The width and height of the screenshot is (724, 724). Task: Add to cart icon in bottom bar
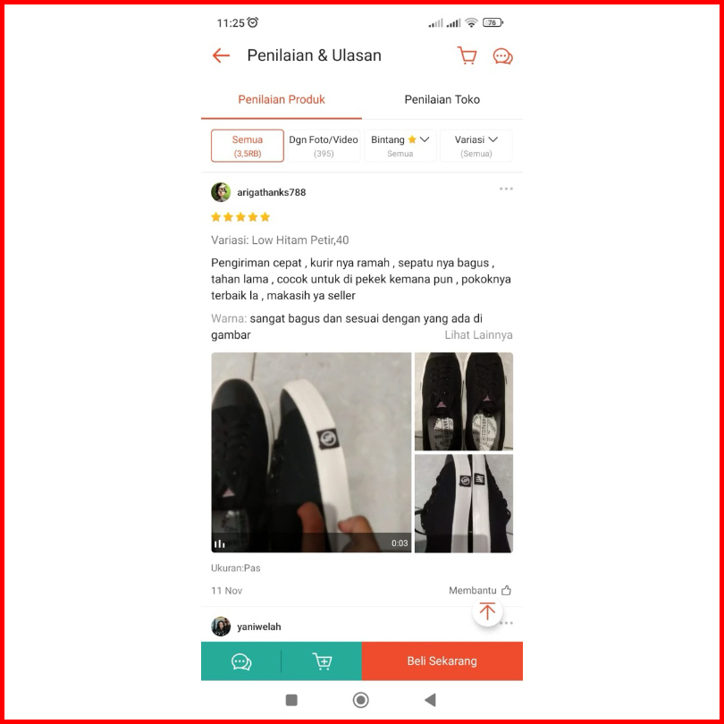tap(322, 661)
